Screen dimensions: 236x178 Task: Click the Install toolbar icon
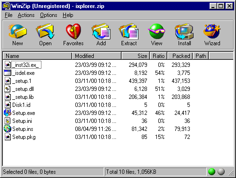click(184, 31)
